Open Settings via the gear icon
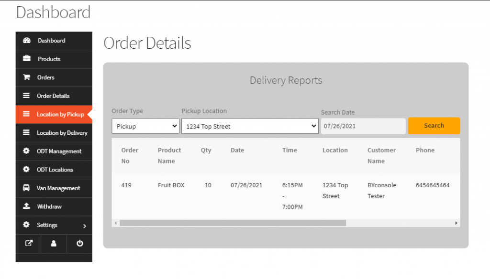Image resolution: width=490 pixels, height=280 pixels. pyautogui.click(x=26, y=225)
